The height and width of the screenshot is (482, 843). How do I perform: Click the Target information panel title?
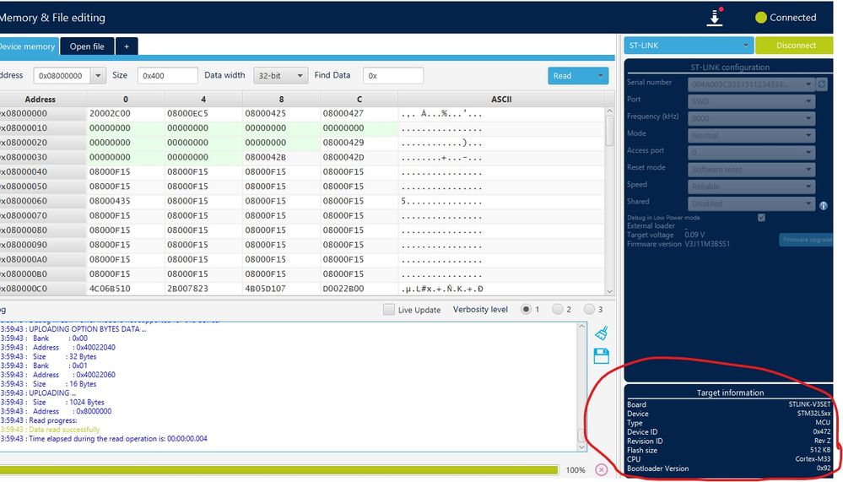pos(730,393)
